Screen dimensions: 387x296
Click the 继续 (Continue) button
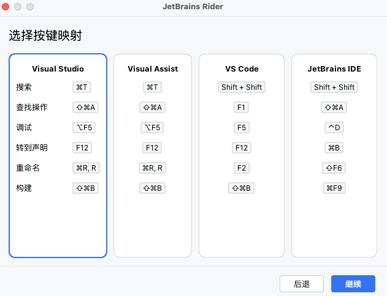coord(353,284)
